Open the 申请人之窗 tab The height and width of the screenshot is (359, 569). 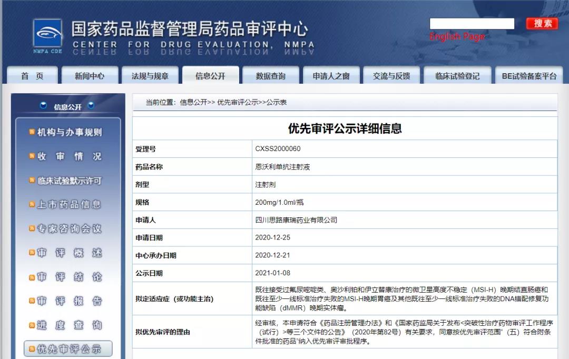click(x=331, y=75)
